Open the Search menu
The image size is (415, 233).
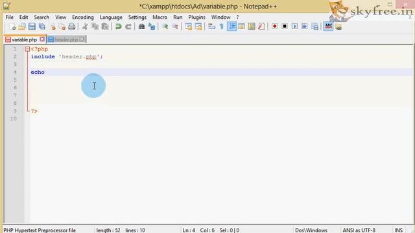pos(41,17)
